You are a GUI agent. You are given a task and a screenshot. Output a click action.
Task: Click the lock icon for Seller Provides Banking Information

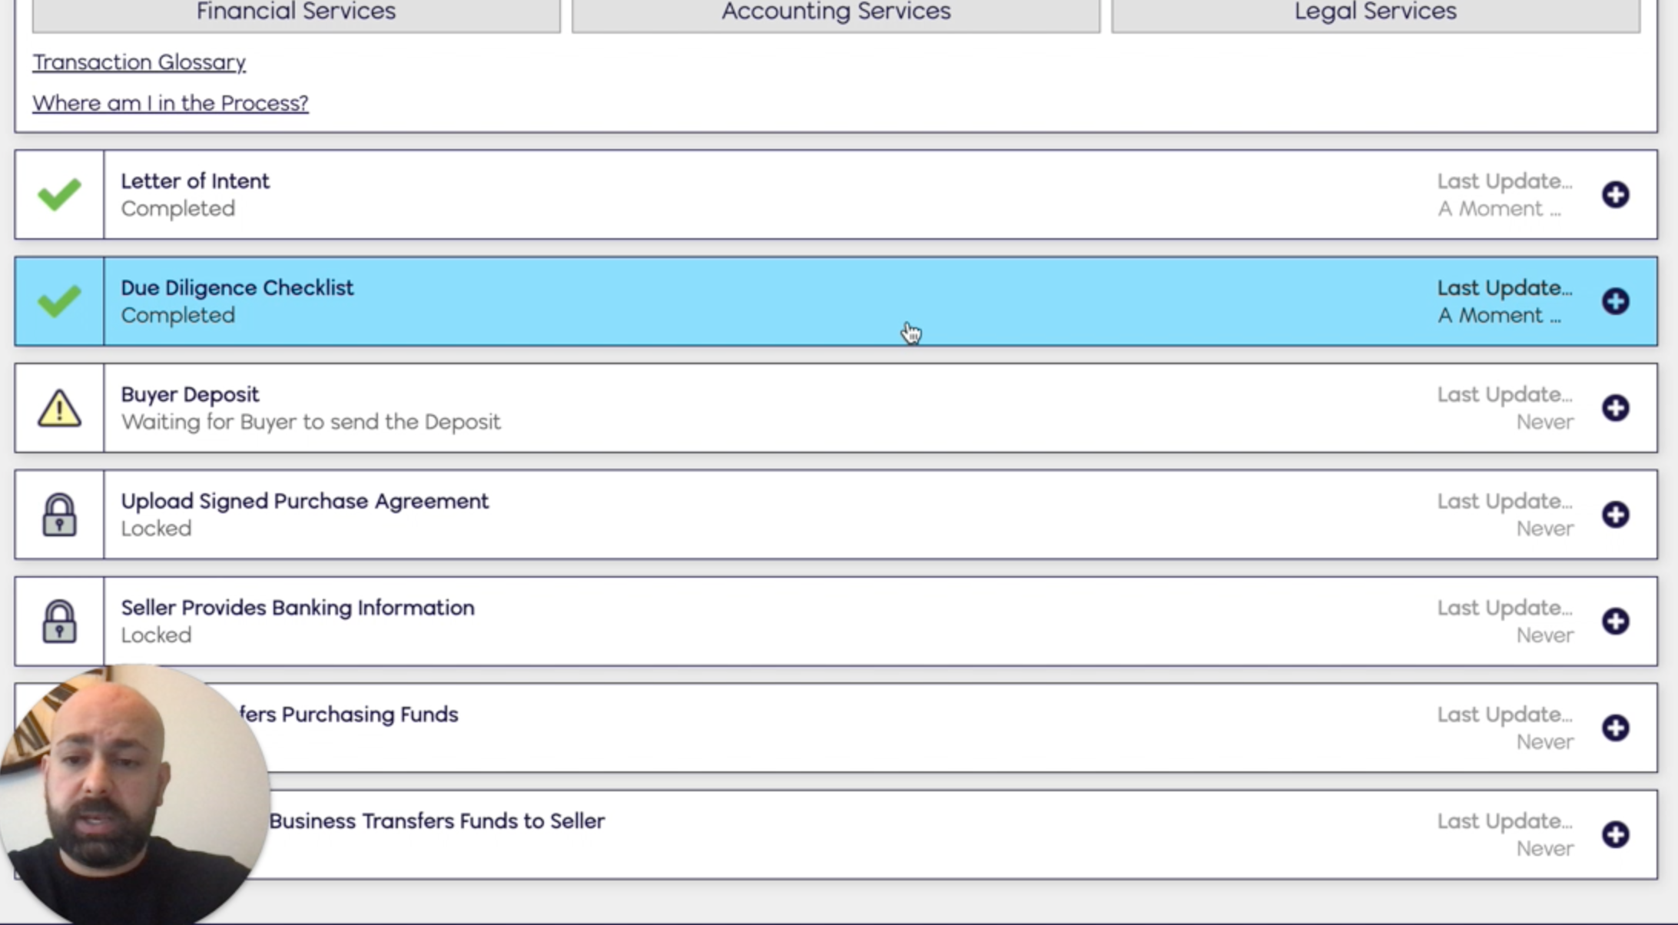pos(59,622)
